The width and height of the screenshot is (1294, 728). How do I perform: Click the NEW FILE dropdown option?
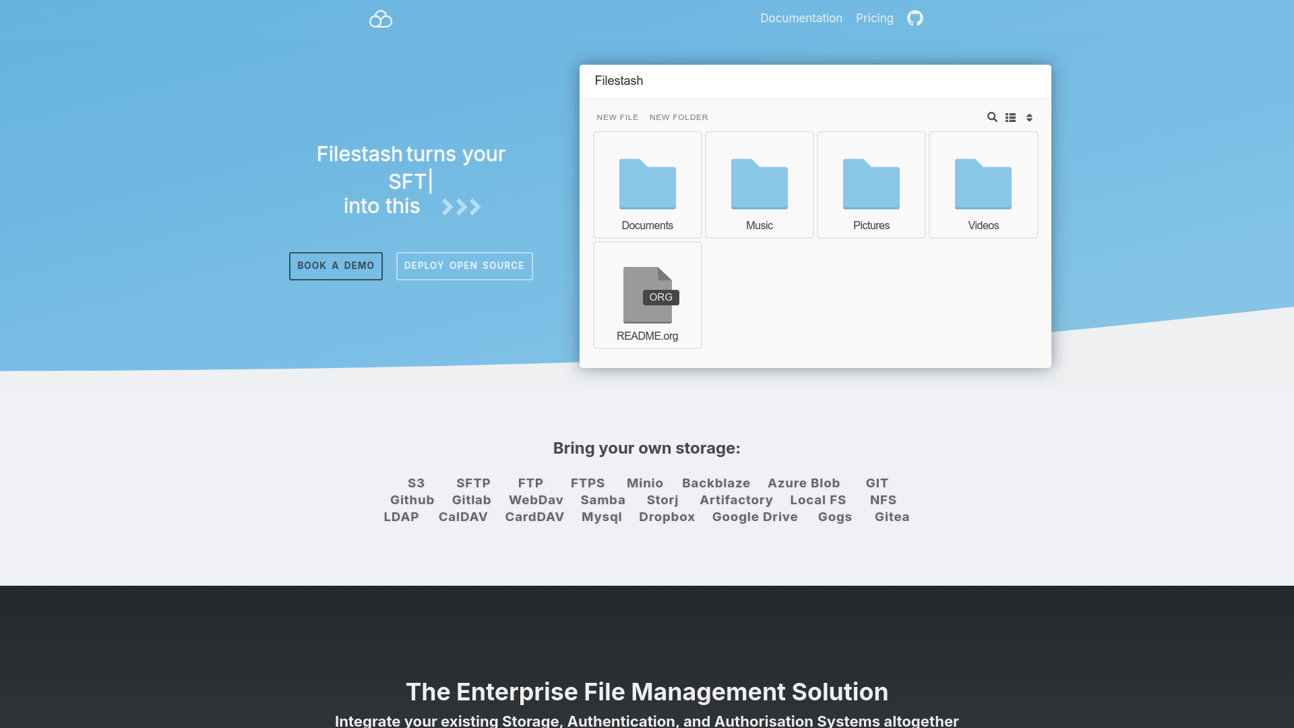[617, 117]
